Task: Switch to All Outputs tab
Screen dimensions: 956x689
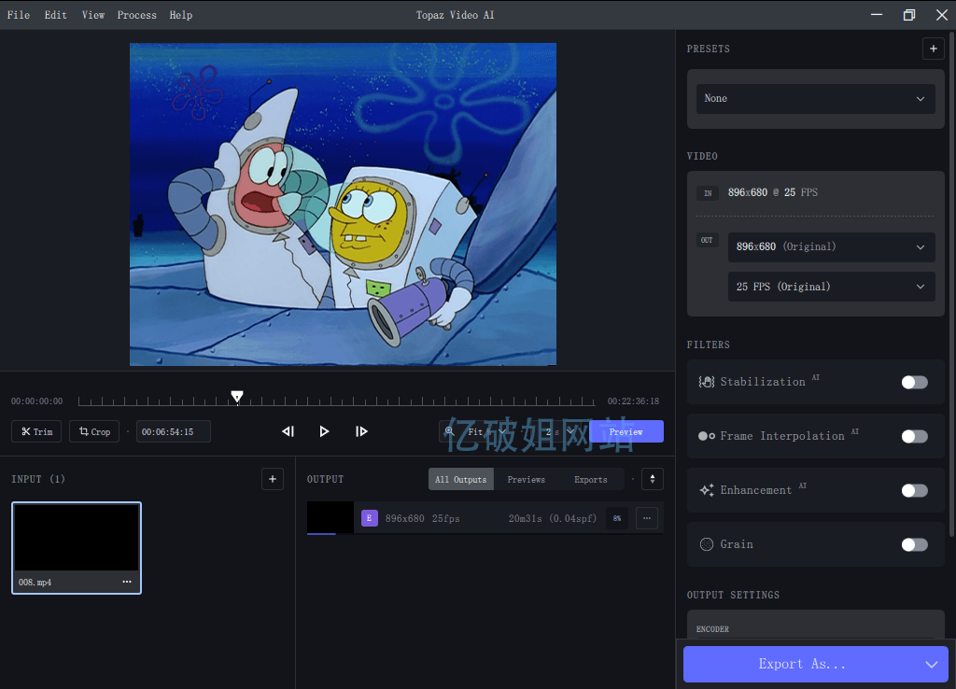Action: point(461,480)
